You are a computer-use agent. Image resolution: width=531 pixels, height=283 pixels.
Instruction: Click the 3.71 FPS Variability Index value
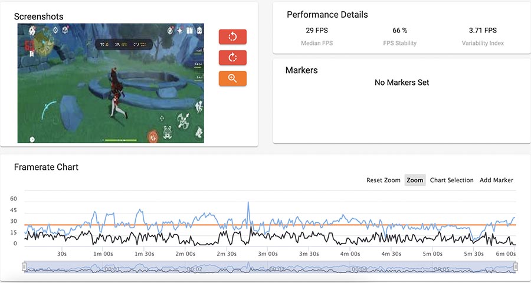[483, 30]
